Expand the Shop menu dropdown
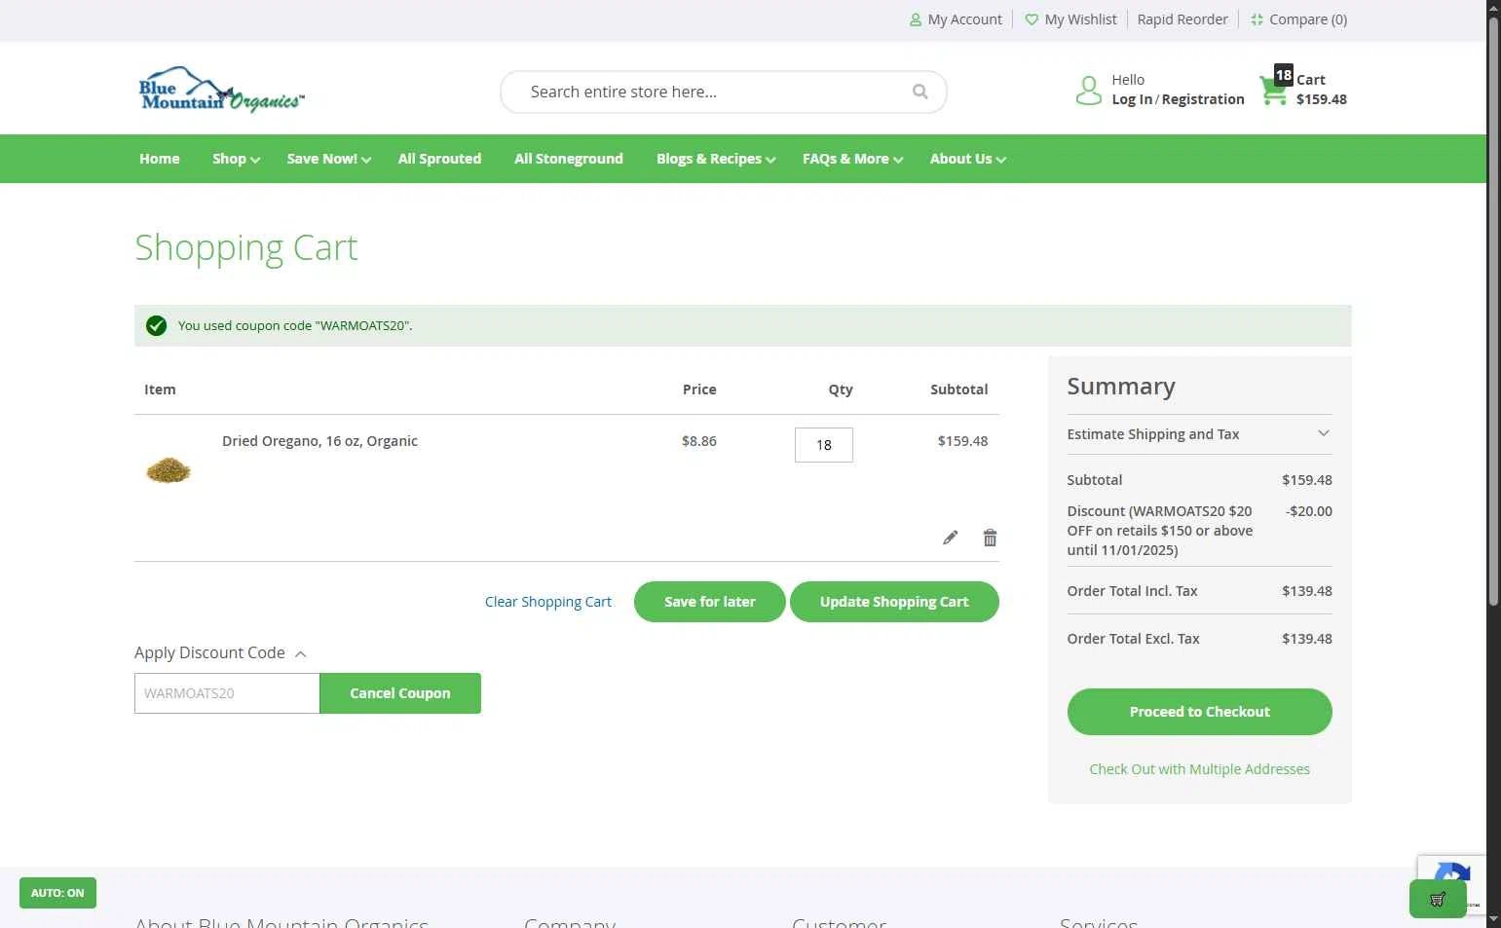Viewport: 1501px width, 928px height. pyautogui.click(x=236, y=159)
